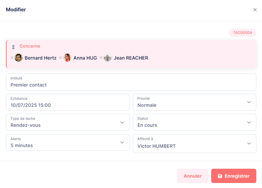Open the Statut dropdown
This screenshot has width=262, height=188.
pos(249,122)
